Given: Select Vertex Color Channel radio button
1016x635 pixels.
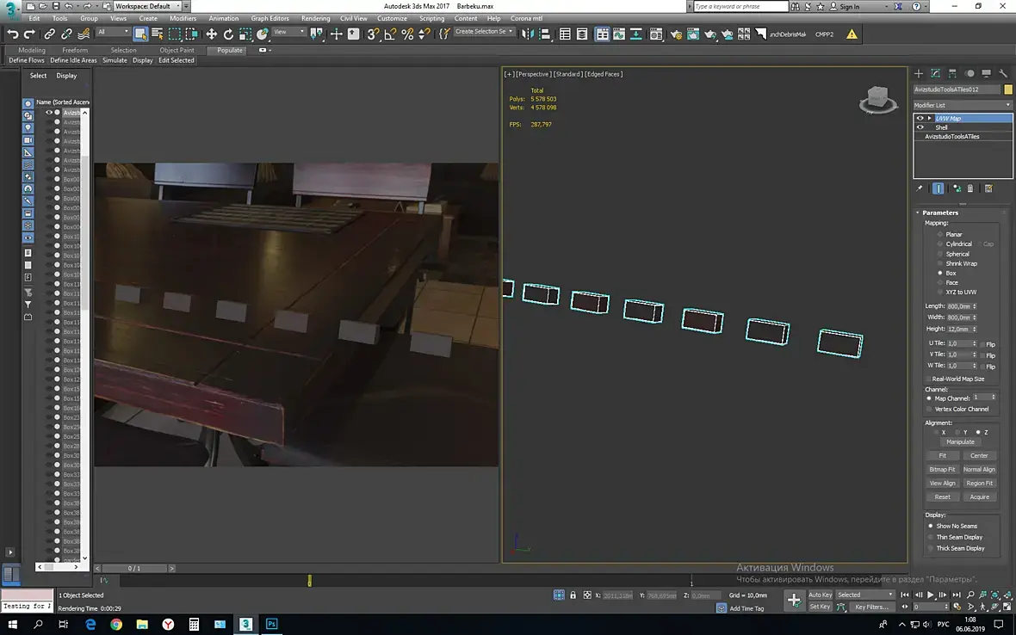Looking at the screenshot, I should (x=930, y=409).
